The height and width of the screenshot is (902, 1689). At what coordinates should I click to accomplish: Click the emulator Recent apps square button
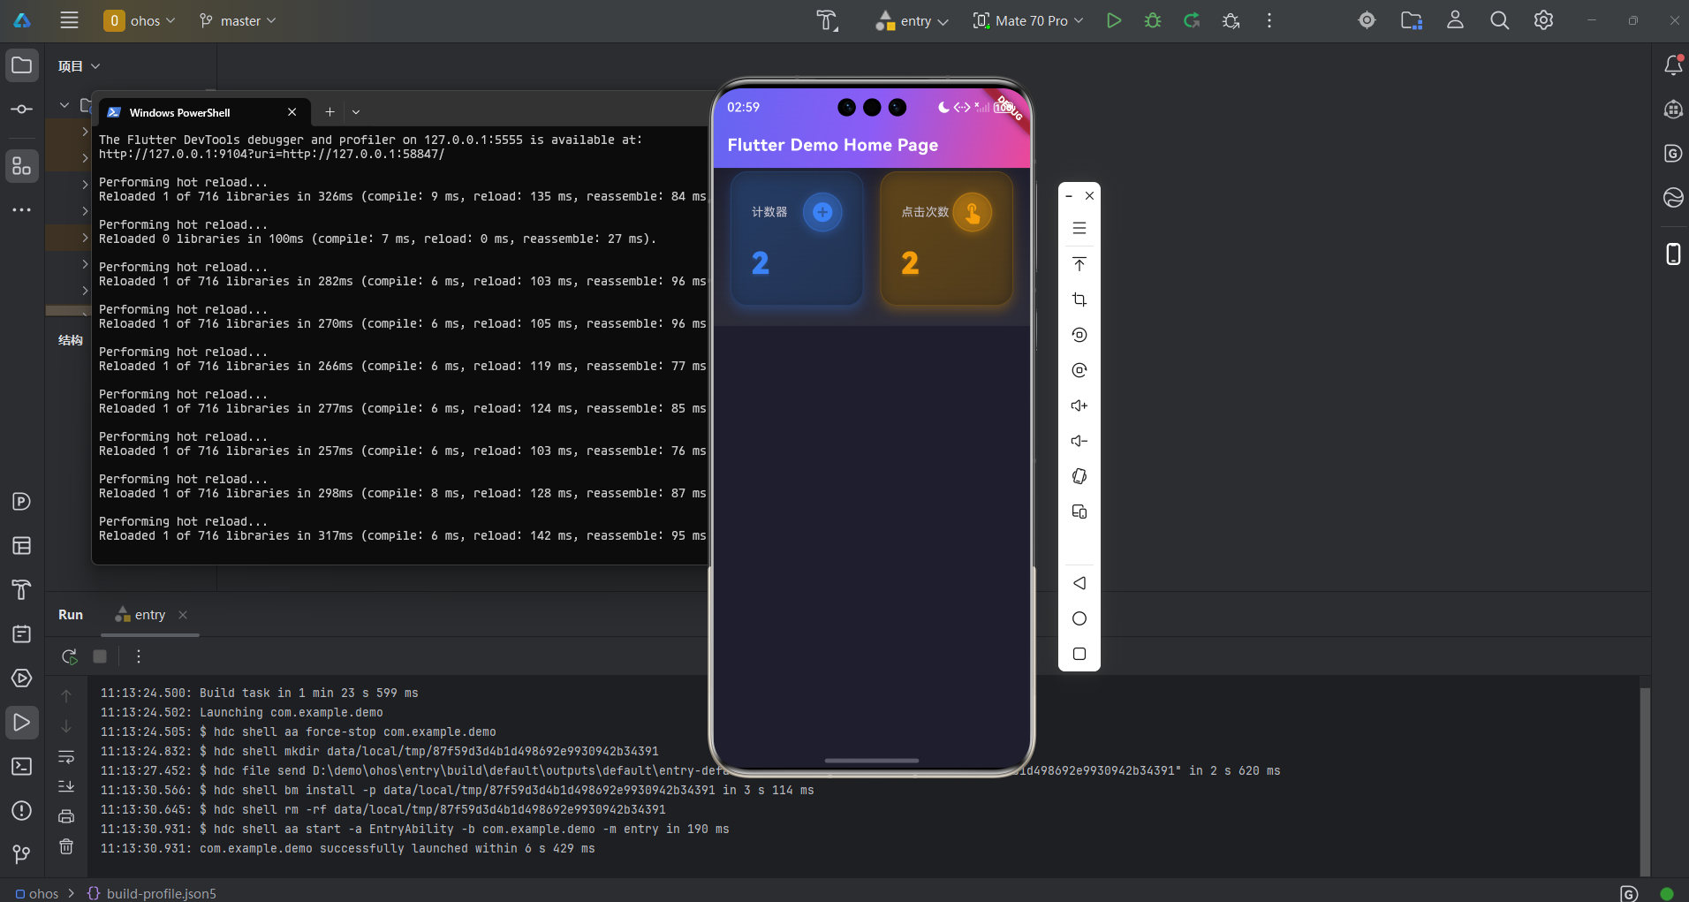pyautogui.click(x=1079, y=654)
